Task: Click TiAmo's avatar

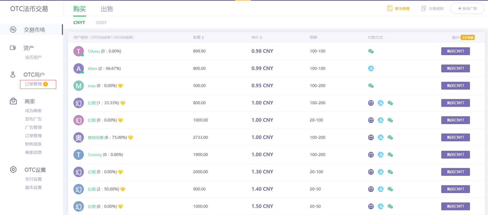Action: [79, 51]
